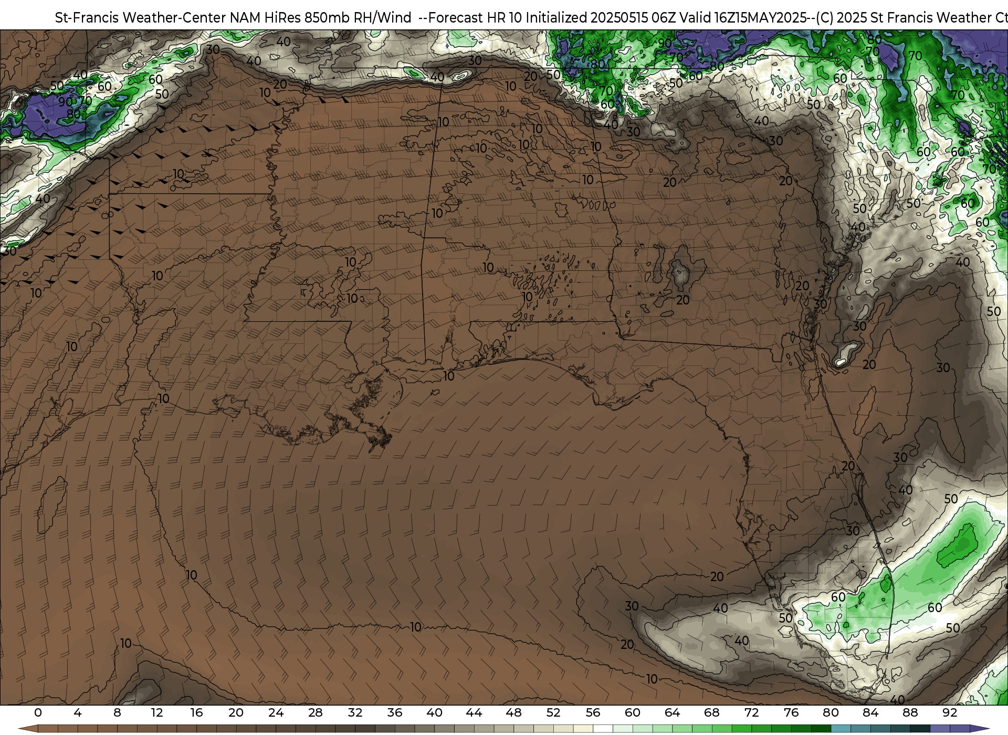Click the colorbar tick label "72"
The image size is (1008, 735).
[x=752, y=712]
